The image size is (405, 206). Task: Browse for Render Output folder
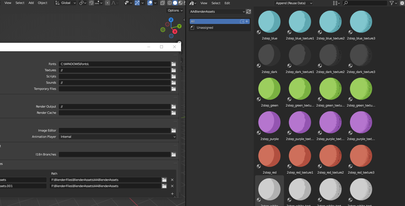pyautogui.click(x=174, y=107)
